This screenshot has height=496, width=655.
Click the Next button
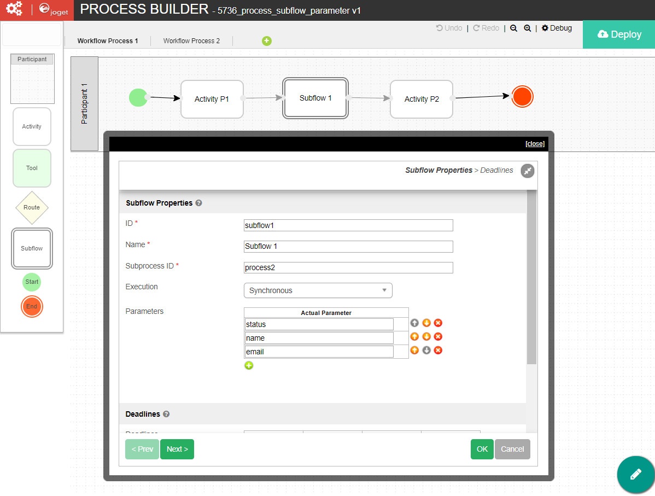tap(177, 449)
